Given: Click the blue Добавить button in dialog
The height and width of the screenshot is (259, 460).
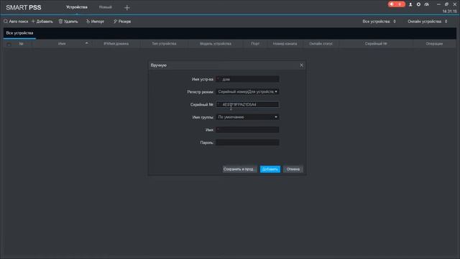Looking at the screenshot, I should click(270, 169).
